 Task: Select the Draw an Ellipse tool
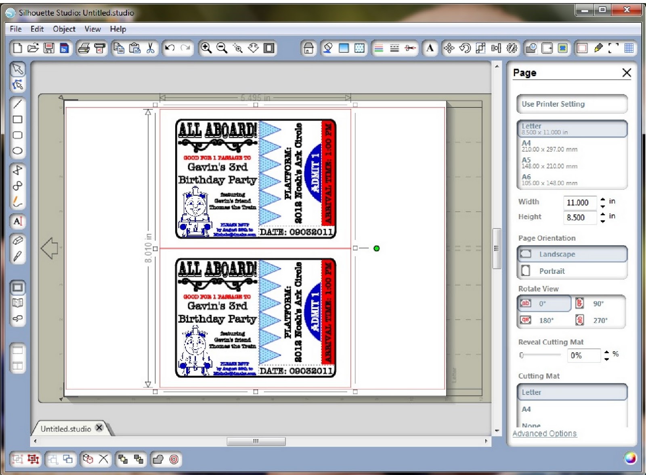(17, 151)
